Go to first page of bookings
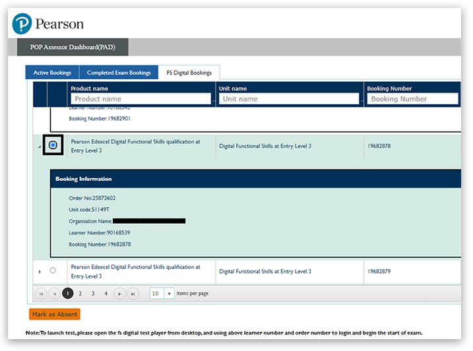The image size is (473, 351). [x=40, y=294]
